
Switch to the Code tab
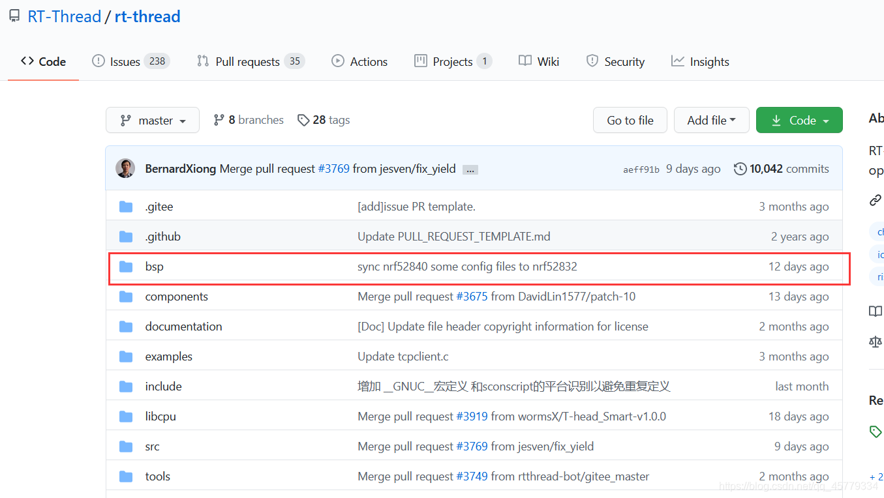(43, 61)
